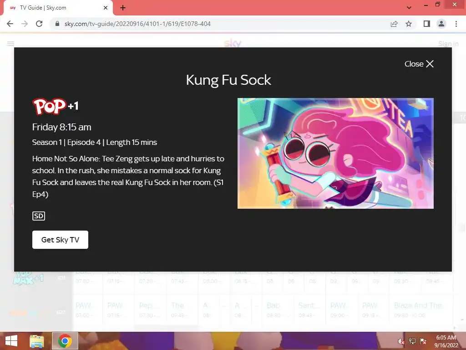The width and height of the screenshot is (466, 350).
Task: Open the Action Center flag icon
Action: point(423,341)
